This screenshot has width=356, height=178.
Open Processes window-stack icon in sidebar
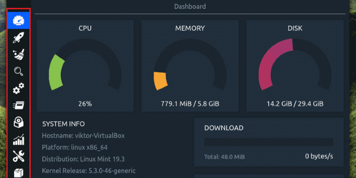pos(19,105)
